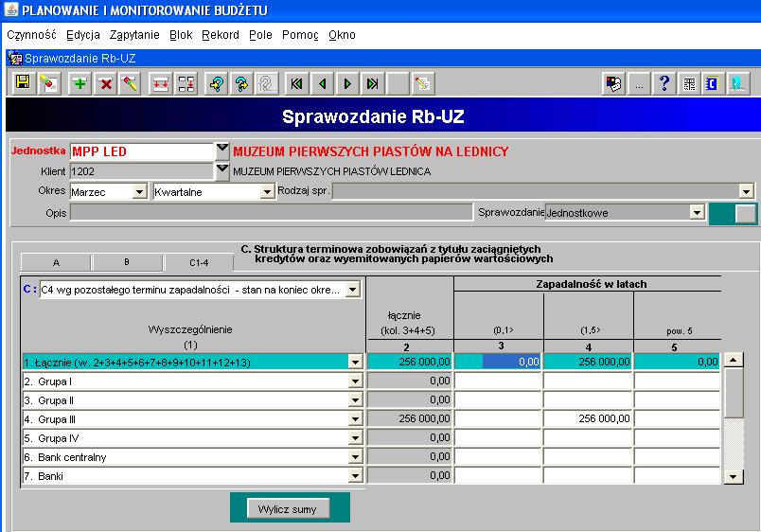Expand dropdown on row 2. Grupa I
Viewport: 761px width, 532px height.
point(355,381)
